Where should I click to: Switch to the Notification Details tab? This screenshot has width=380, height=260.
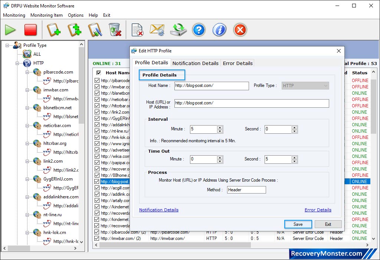tap(196, 63)
